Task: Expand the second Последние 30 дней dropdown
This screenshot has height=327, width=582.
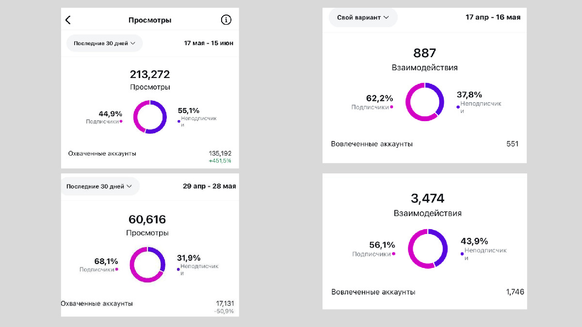Action: click(x=99, y=187)
